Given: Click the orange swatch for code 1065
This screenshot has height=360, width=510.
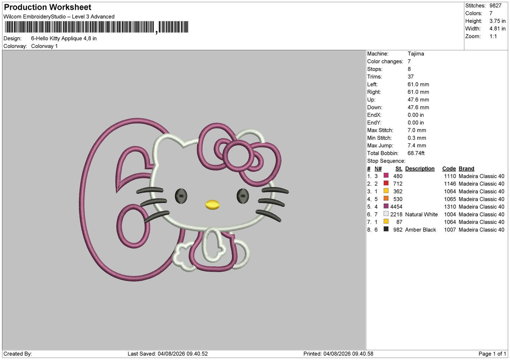Looking at the screenshot, I should pyautogui.click(x=386, y=199).
